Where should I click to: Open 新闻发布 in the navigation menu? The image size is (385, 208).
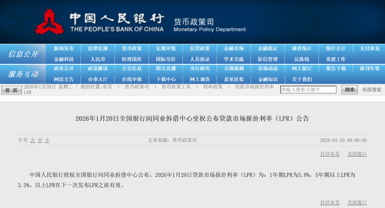(x=64, y=49)
